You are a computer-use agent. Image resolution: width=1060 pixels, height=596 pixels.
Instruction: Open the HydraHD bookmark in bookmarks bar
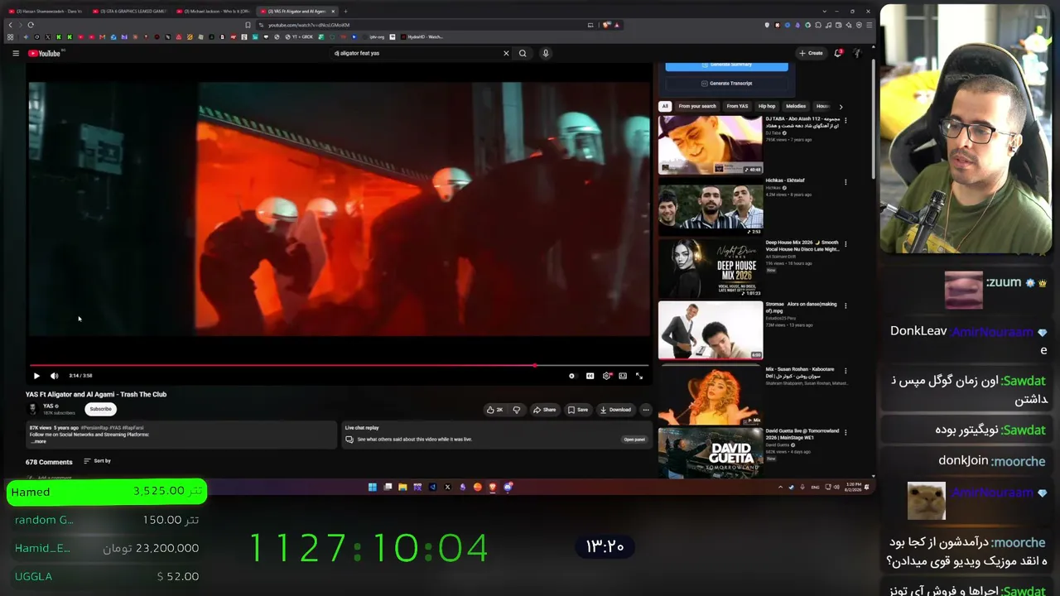coord(422,36)
